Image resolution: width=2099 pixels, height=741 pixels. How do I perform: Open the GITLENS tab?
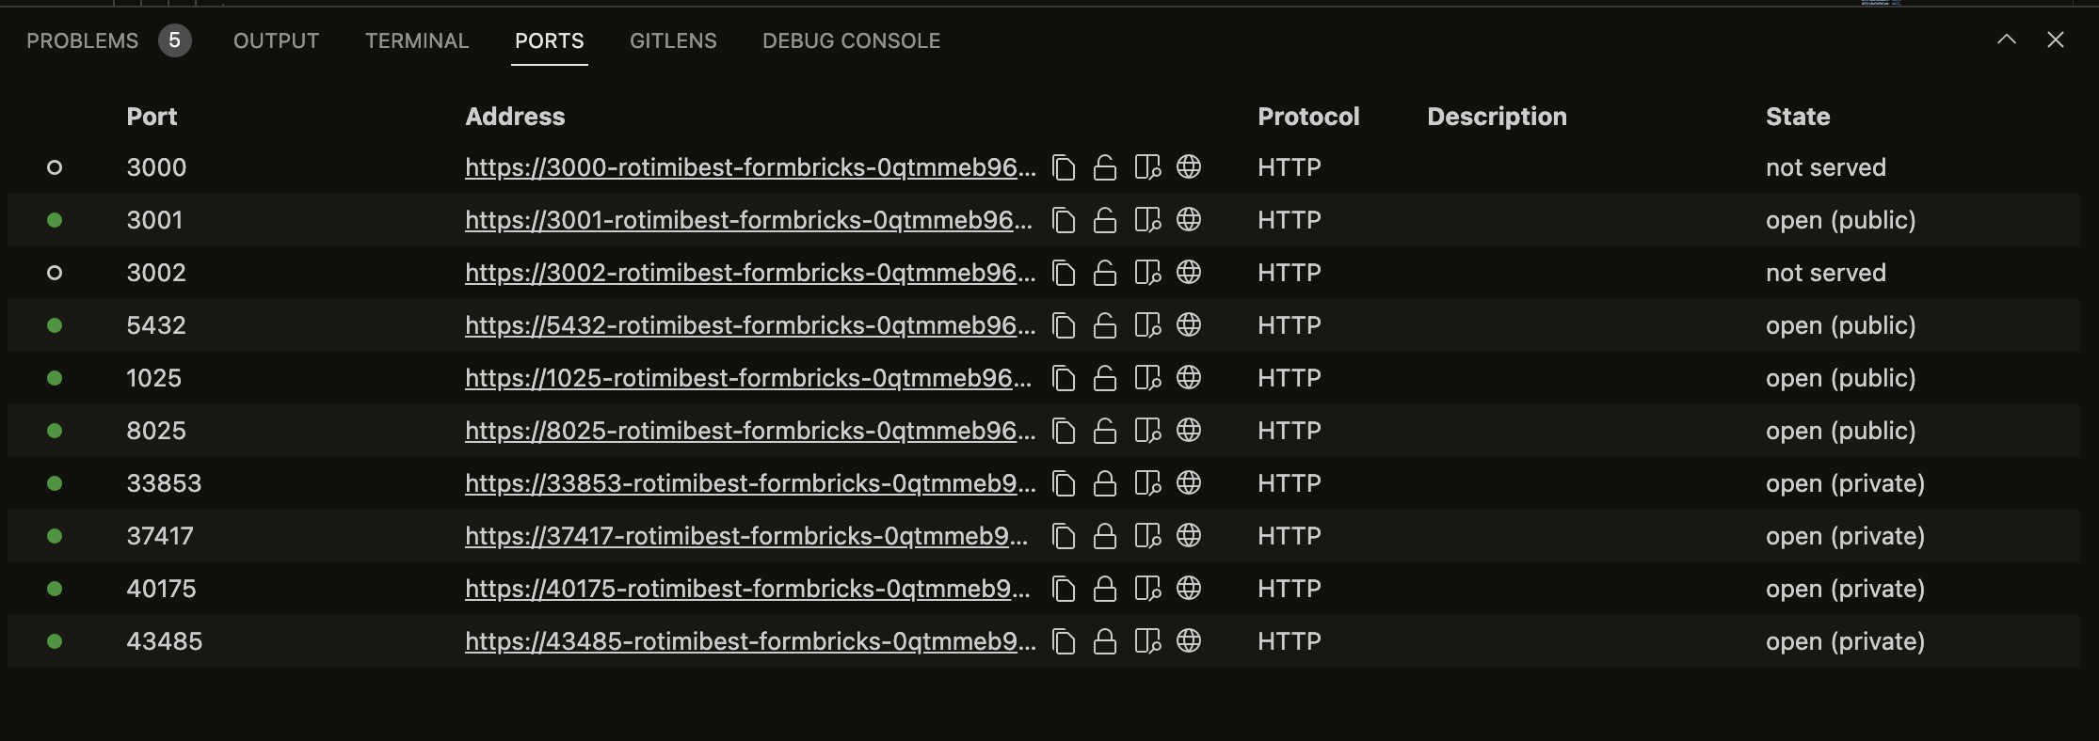[x=673, y=40]
